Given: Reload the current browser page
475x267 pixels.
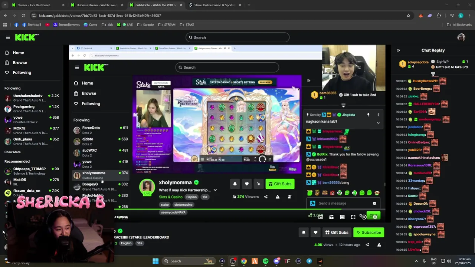Looking at the screenshot, I should coord(23,16).
